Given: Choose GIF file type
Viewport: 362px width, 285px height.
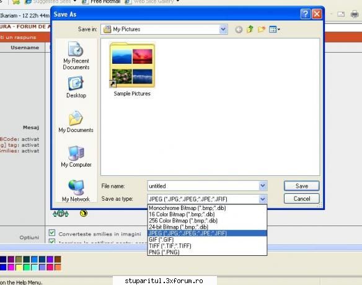Looking at the screenshot, I should tap(207, 240).
